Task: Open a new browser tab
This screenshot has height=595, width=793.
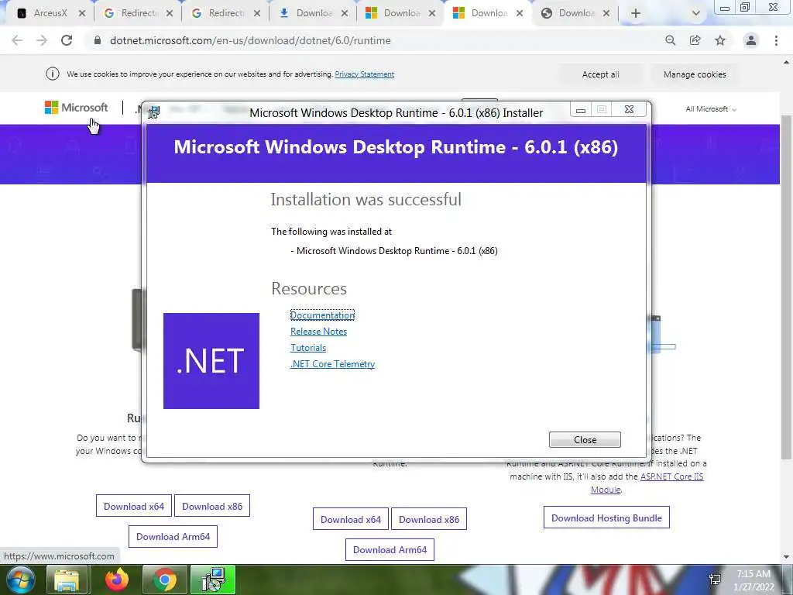Action: pos(636,13)
